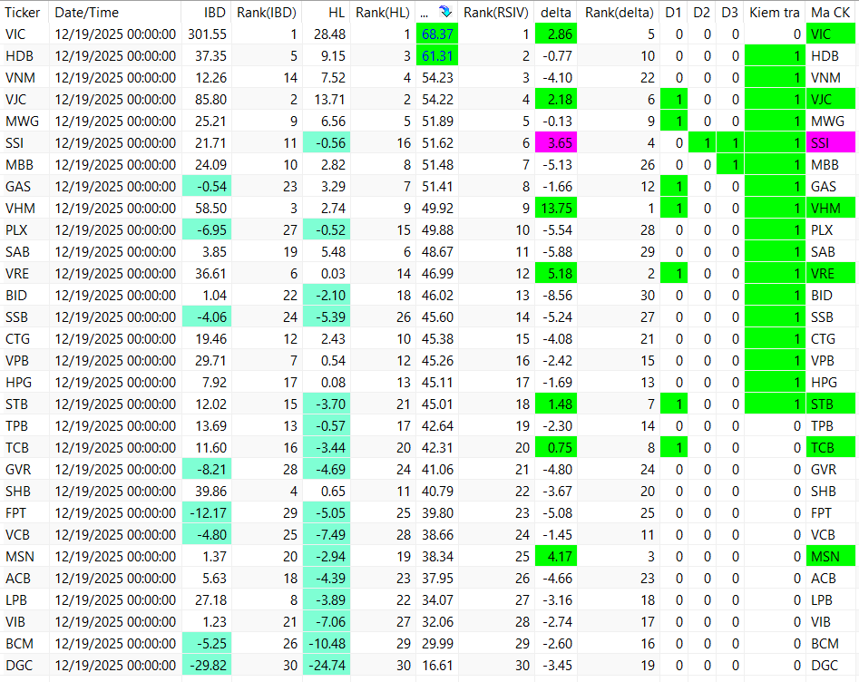Click the HL value -24.74
This screenshot has height=682, width=859.
(327, 665)
